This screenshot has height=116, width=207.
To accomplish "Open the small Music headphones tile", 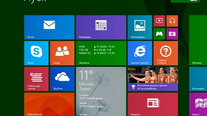I will point(172,21).
